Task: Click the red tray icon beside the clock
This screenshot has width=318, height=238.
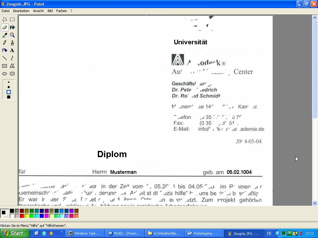Action: pos(301,234)
